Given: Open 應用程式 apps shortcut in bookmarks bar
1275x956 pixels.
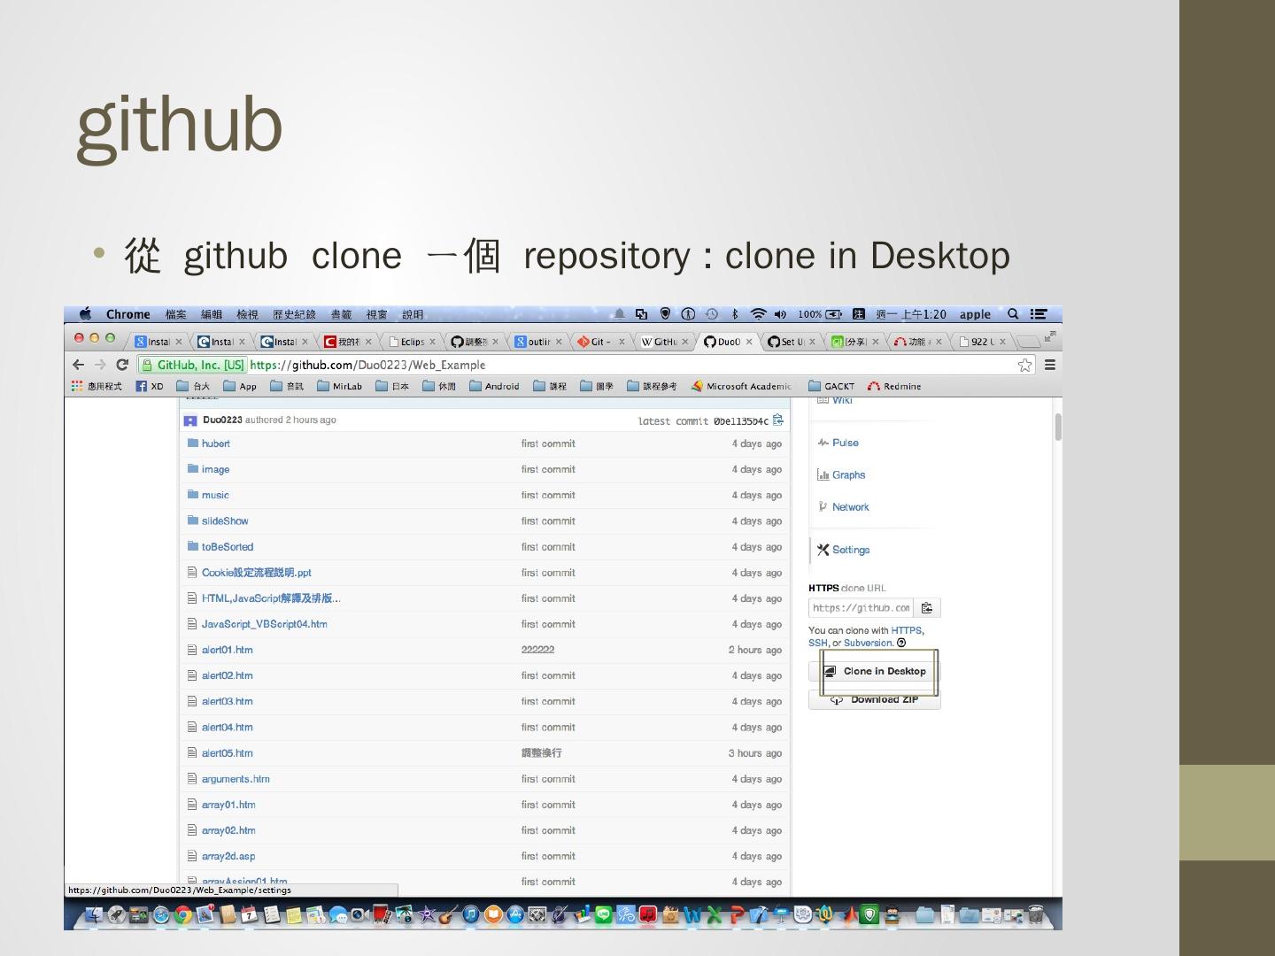Looking at the screenshot, I should tap(97, 386).
